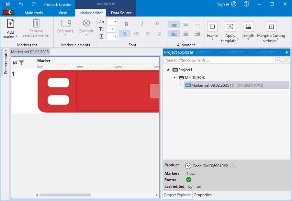Select normal horizontal ABC text orientation
Screen dimensions: 292x201
(136, 34)
